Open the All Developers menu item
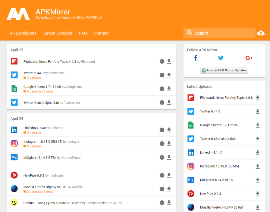270x212 pixels. click(23, 33)
